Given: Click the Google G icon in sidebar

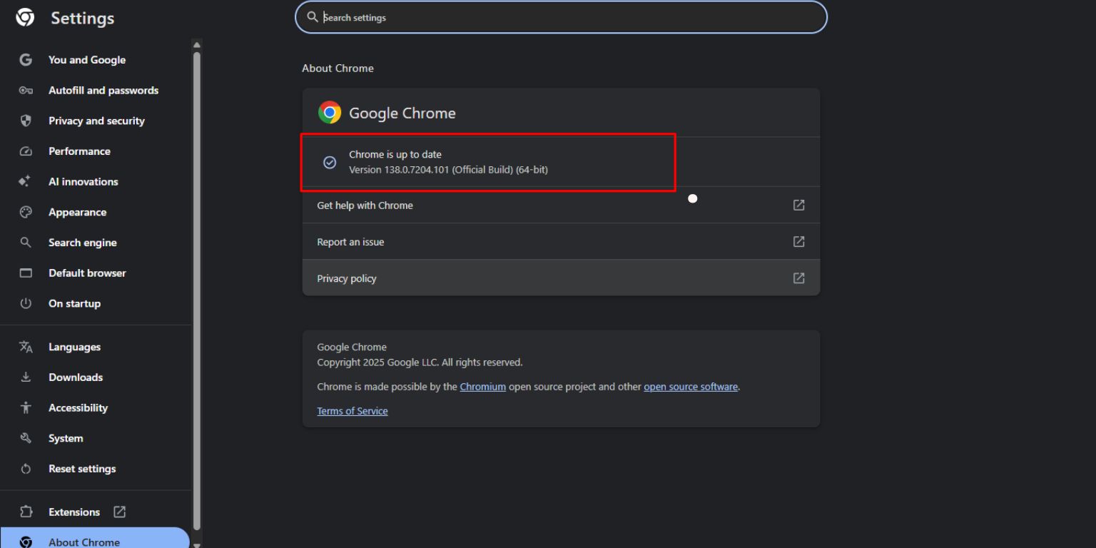Looking at the screenshot, I should point(26,60).
